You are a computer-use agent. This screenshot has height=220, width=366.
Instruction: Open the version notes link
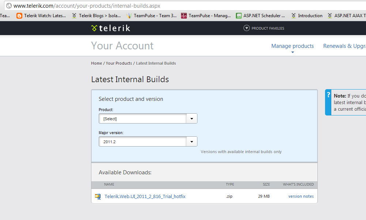pos(301,197)
